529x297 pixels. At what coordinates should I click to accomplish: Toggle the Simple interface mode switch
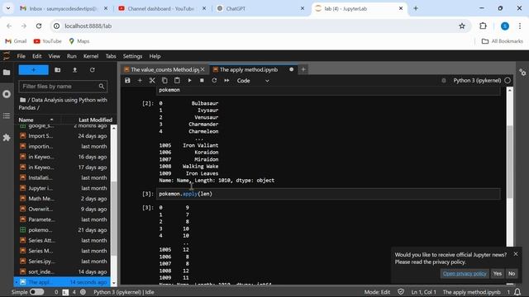36,292
